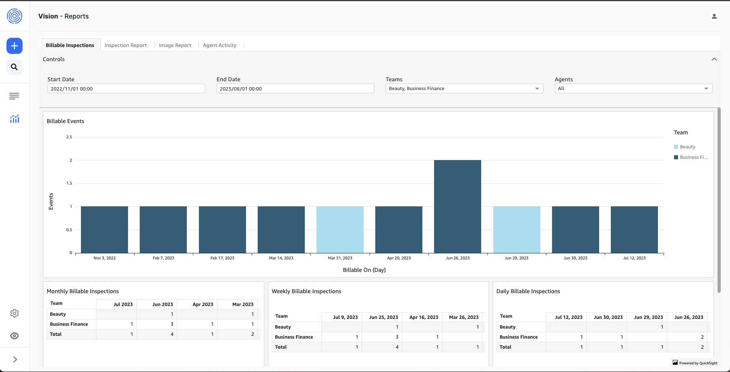Click the Mar 31, 2023 Beauty bar
This screenshot has height=372, width=730.
[340, 230]
